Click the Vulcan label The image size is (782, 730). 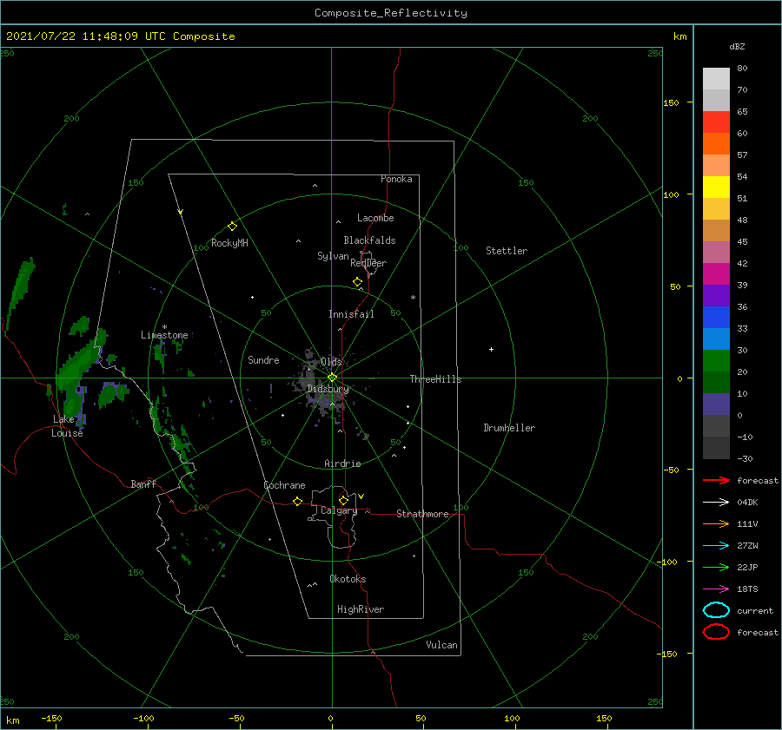click(442, 645)
